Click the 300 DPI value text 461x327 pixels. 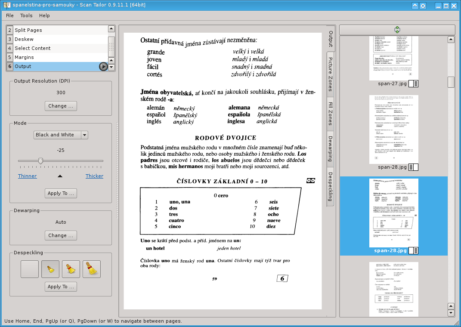click(61, 93)
